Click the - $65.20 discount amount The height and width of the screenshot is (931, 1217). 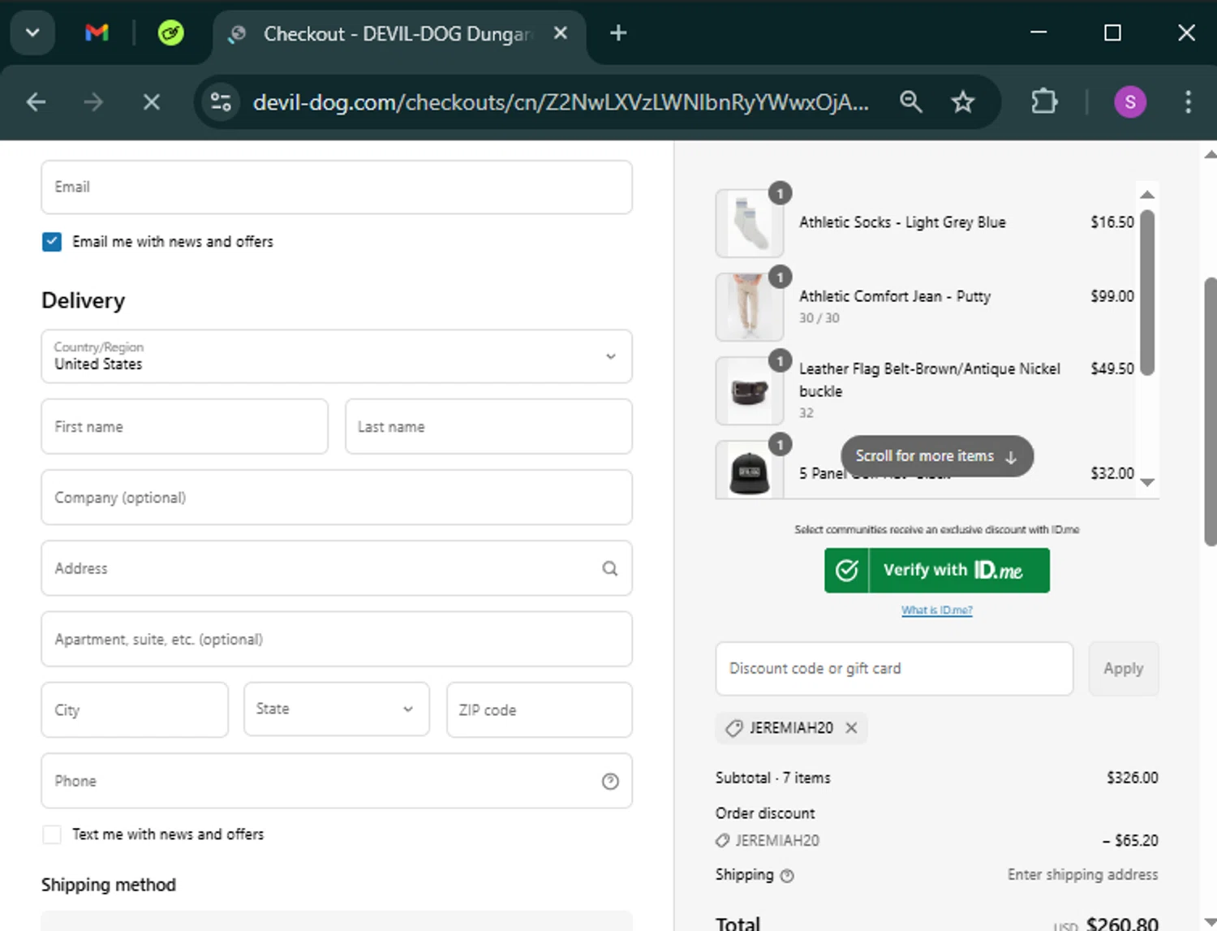(x=1130, y=841)
